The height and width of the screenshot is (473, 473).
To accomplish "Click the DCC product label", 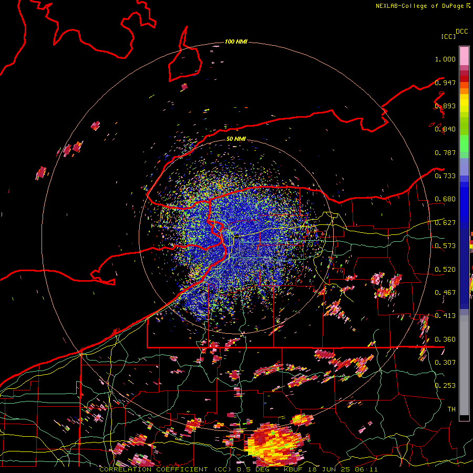I will pos(461,32).
